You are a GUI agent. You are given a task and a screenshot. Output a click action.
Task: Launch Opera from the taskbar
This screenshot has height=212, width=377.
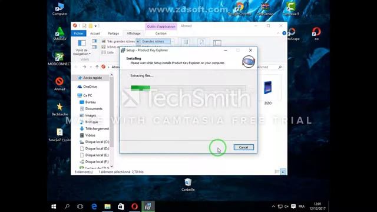tap(134, 207)
